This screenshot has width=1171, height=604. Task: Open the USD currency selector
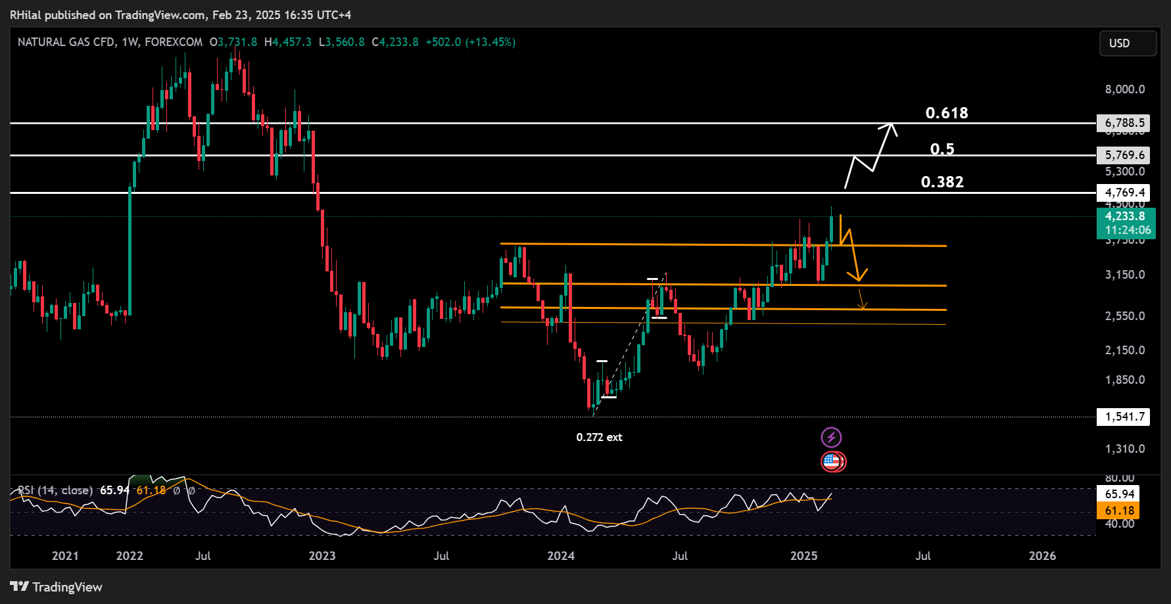(x=1128, y=43)
